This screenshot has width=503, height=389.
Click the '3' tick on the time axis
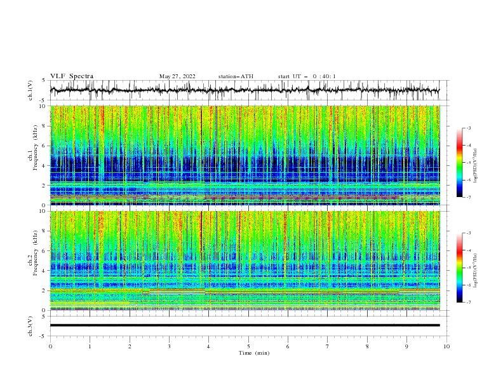click(169, 346)
